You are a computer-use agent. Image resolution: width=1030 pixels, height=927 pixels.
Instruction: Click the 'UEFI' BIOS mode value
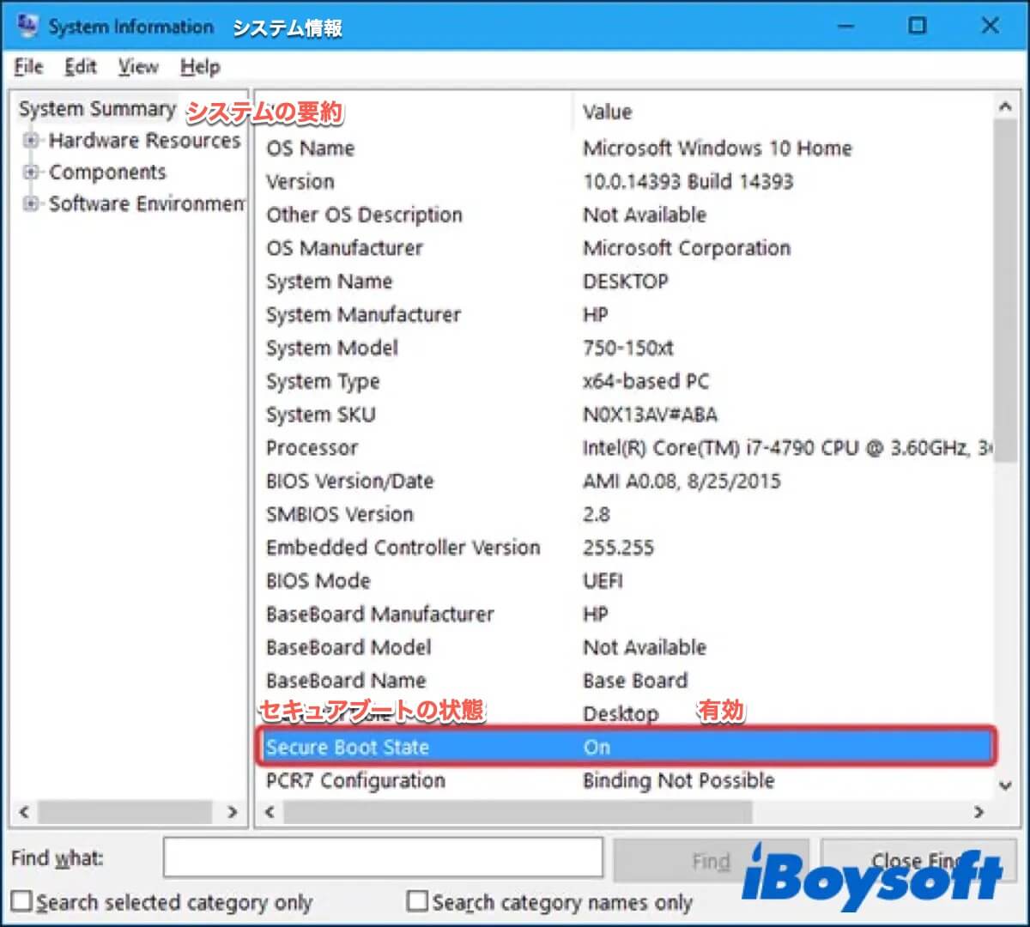coord(603,580)
